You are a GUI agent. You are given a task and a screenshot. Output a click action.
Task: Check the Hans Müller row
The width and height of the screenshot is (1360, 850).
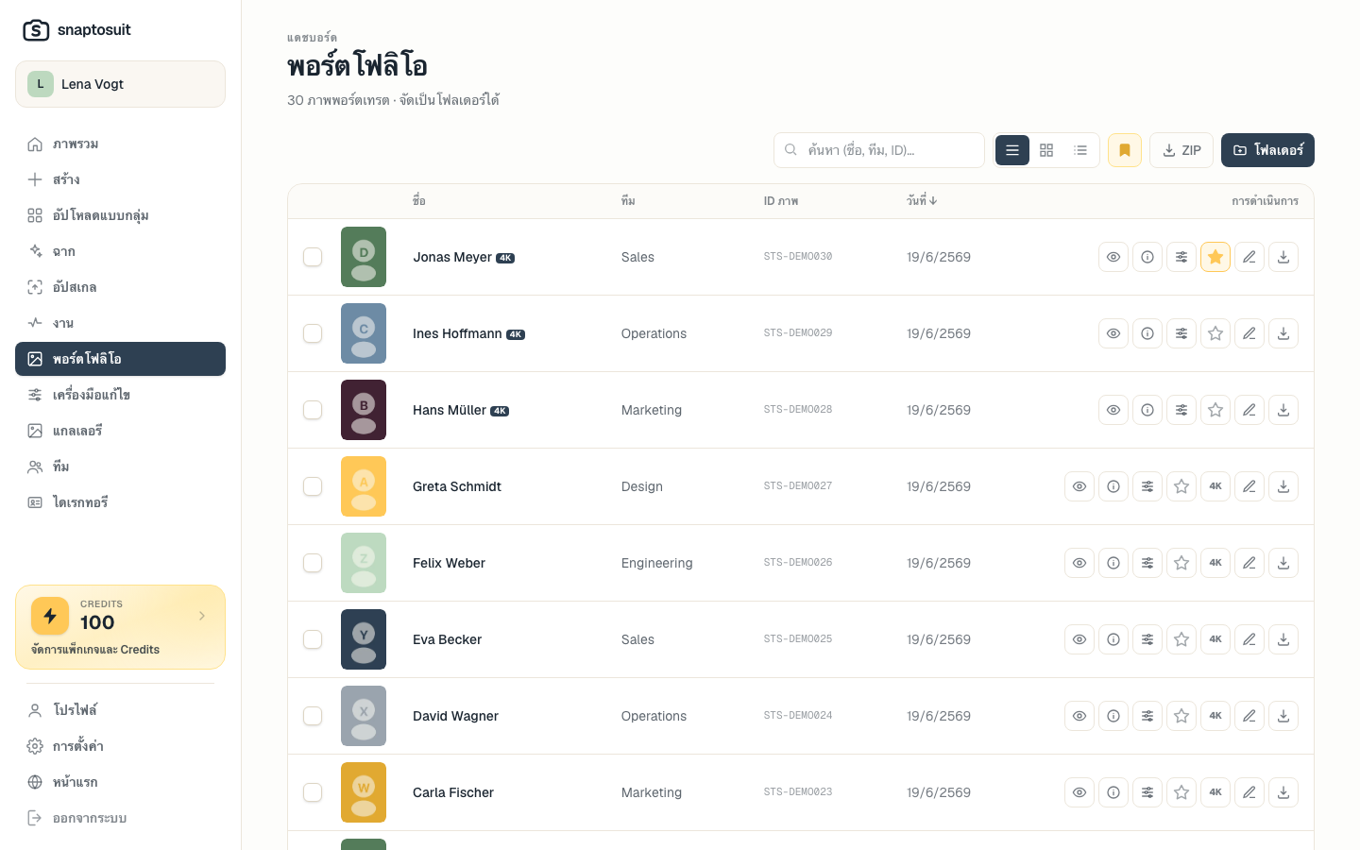(313, 410)
